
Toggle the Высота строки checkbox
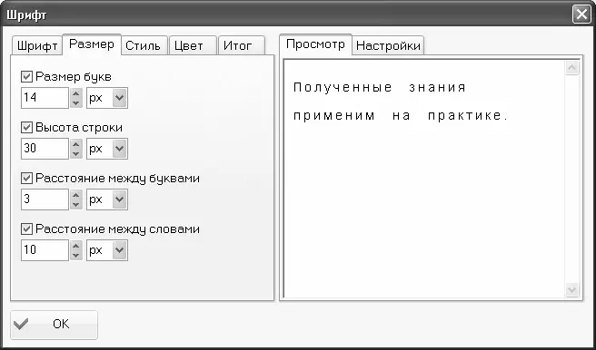point(26,128)
